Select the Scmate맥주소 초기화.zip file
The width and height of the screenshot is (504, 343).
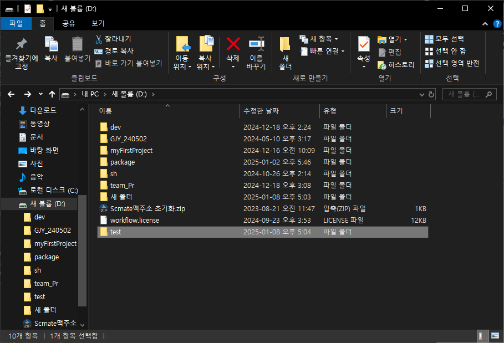(263, 209)
